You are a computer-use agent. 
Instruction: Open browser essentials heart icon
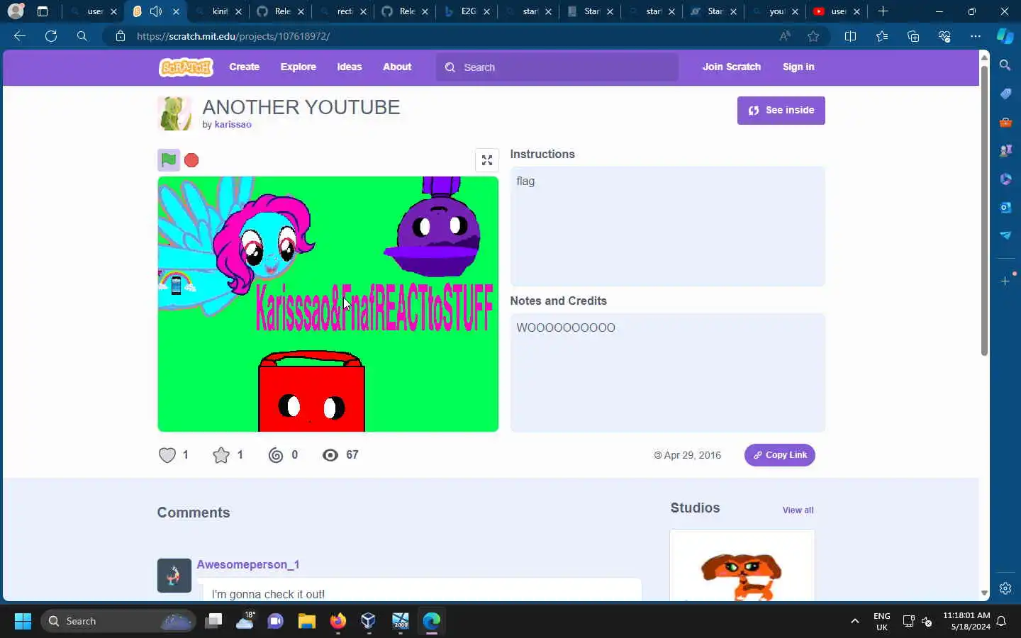coord(944,36)
